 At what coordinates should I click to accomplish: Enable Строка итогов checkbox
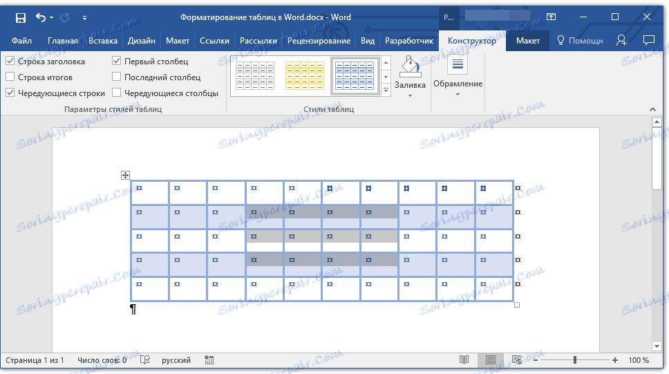pyautogui.click(x=10, y=77)
